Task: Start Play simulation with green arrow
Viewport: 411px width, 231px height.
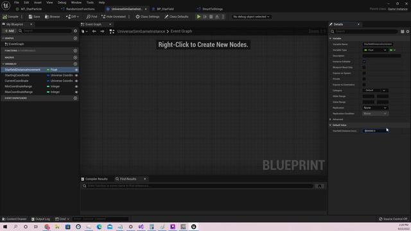Action: coord(198,17)
